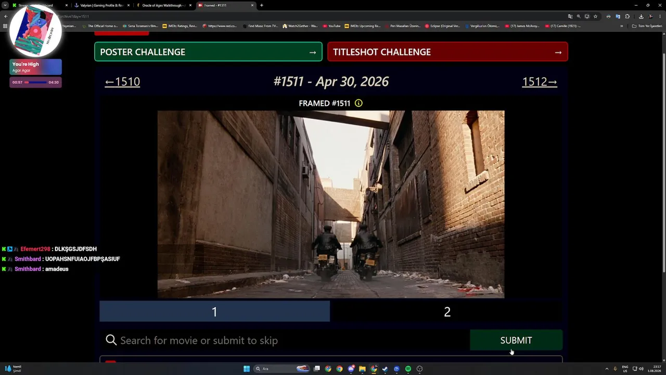This screenshot has height=375, width=666.
Task: Open the Chrome three-dot menu
Action: coord(659,16)
